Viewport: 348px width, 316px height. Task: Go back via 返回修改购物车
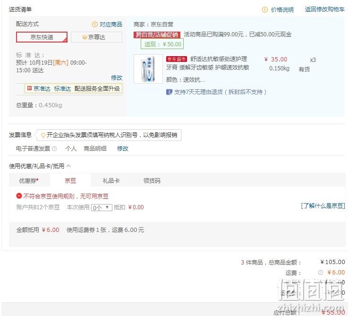coord(325,9)
